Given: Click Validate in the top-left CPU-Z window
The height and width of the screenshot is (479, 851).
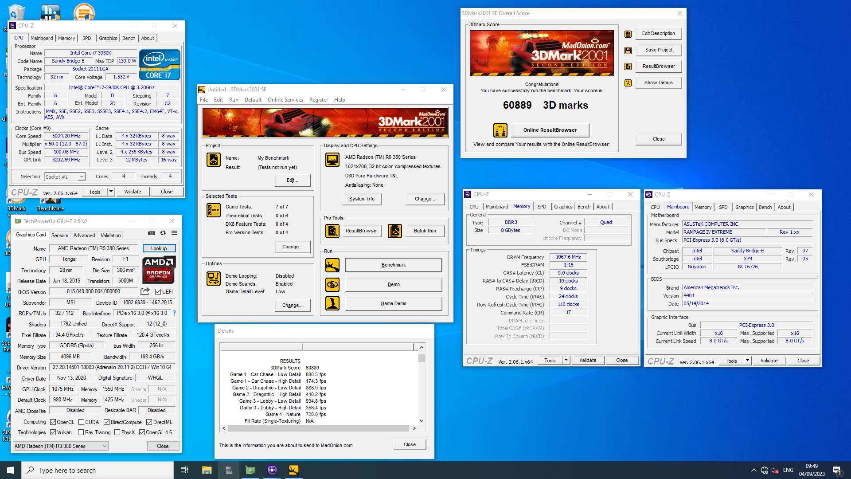Looking at the screenshot, I should (133, 192).
